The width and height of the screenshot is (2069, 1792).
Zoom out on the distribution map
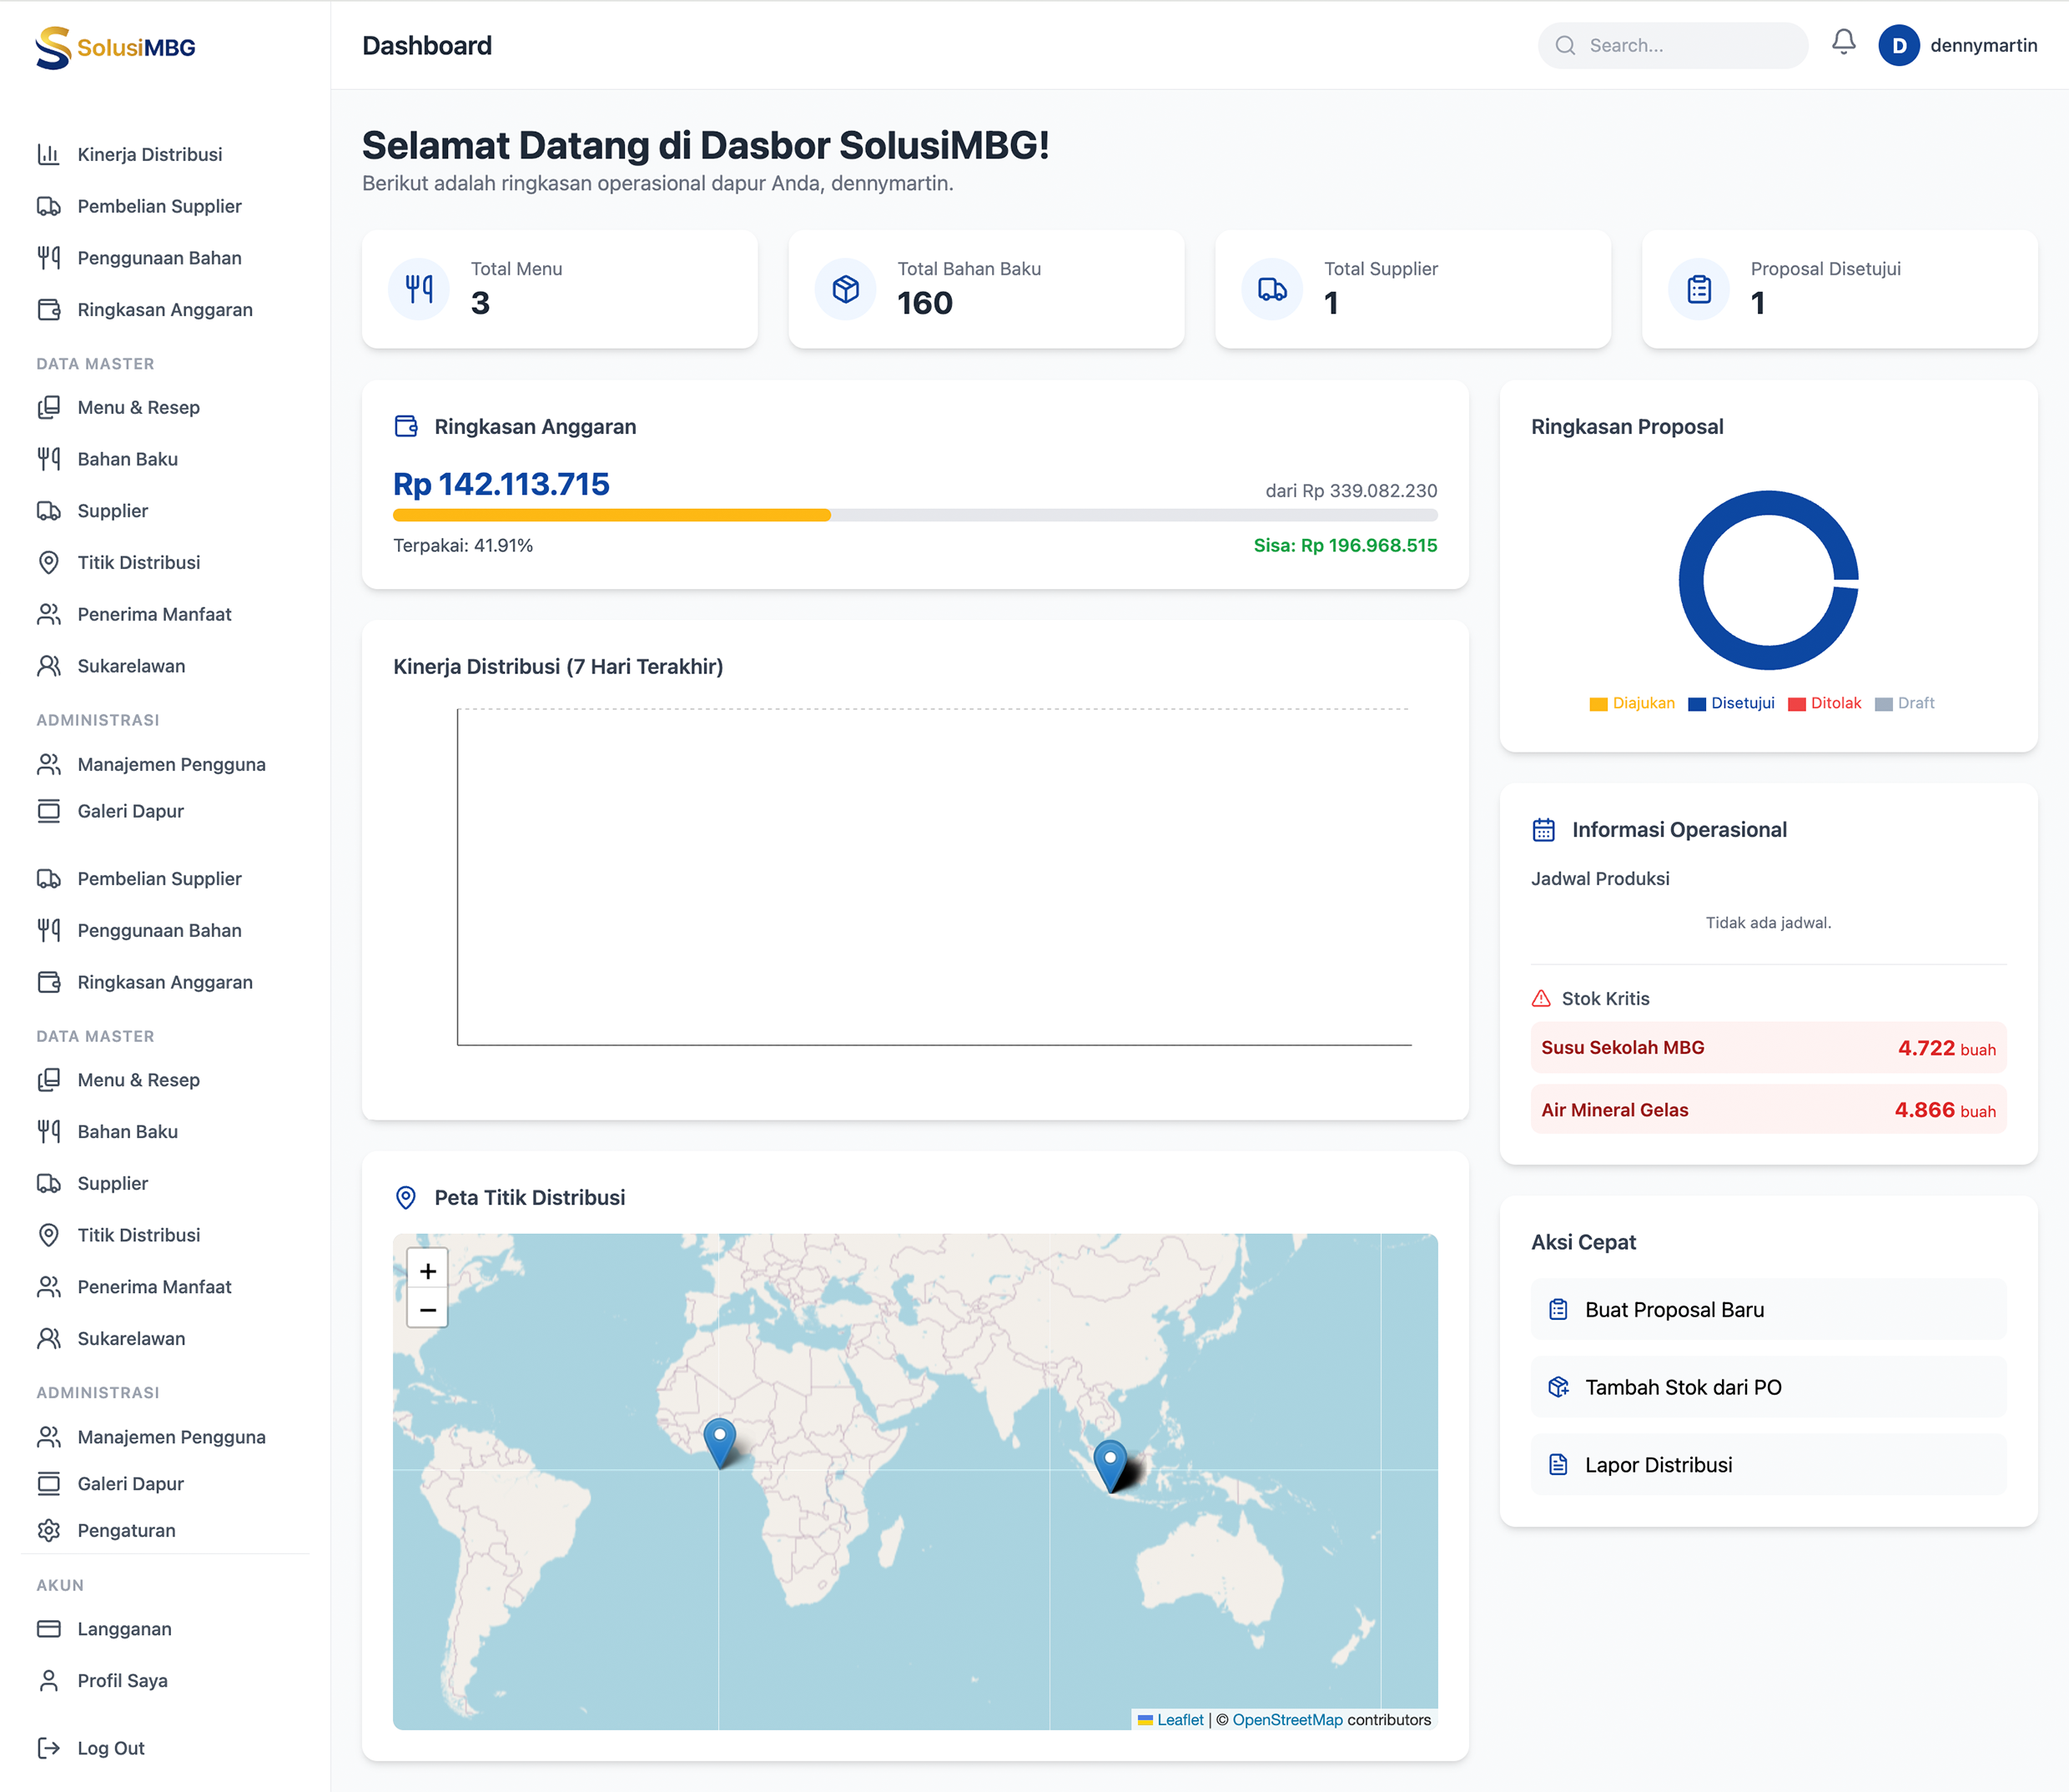(x=427, y=1310)
